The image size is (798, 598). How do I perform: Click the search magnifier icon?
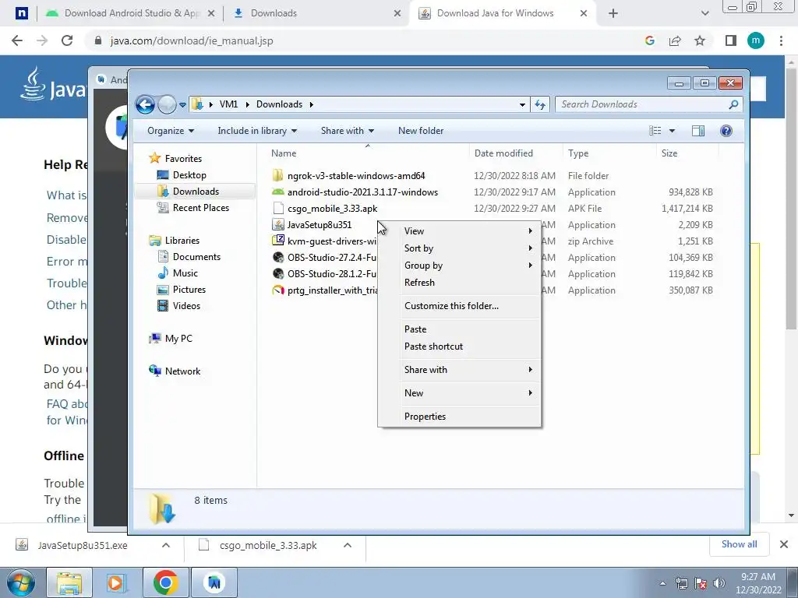[733, 104]
